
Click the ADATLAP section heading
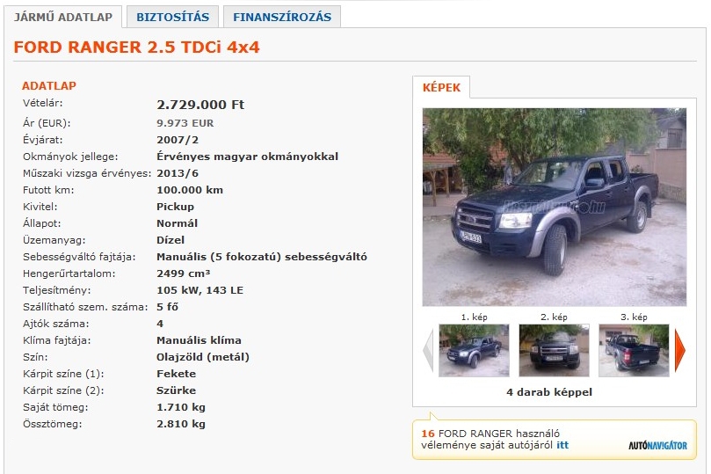click(x=49, y=85)
